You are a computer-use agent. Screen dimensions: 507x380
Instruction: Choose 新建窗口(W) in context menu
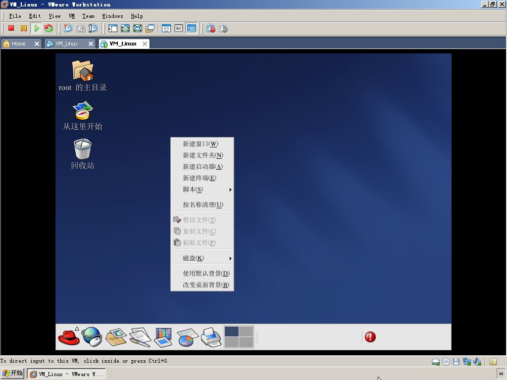tap(202, 144)
